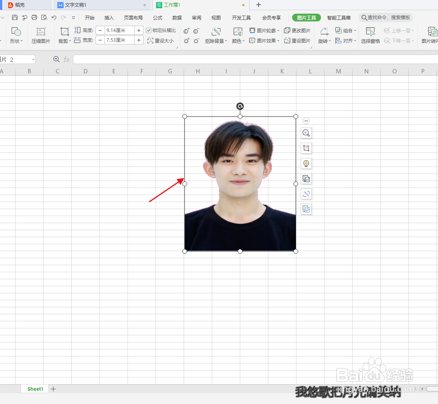Open 图片轮廓 picture outline dropdown

(264, 30)
